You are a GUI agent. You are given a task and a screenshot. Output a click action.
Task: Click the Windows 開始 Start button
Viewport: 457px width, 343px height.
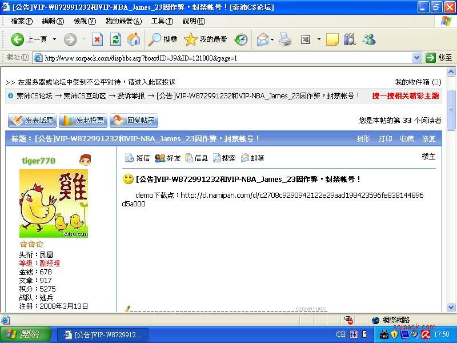click(x=23, y=334)
